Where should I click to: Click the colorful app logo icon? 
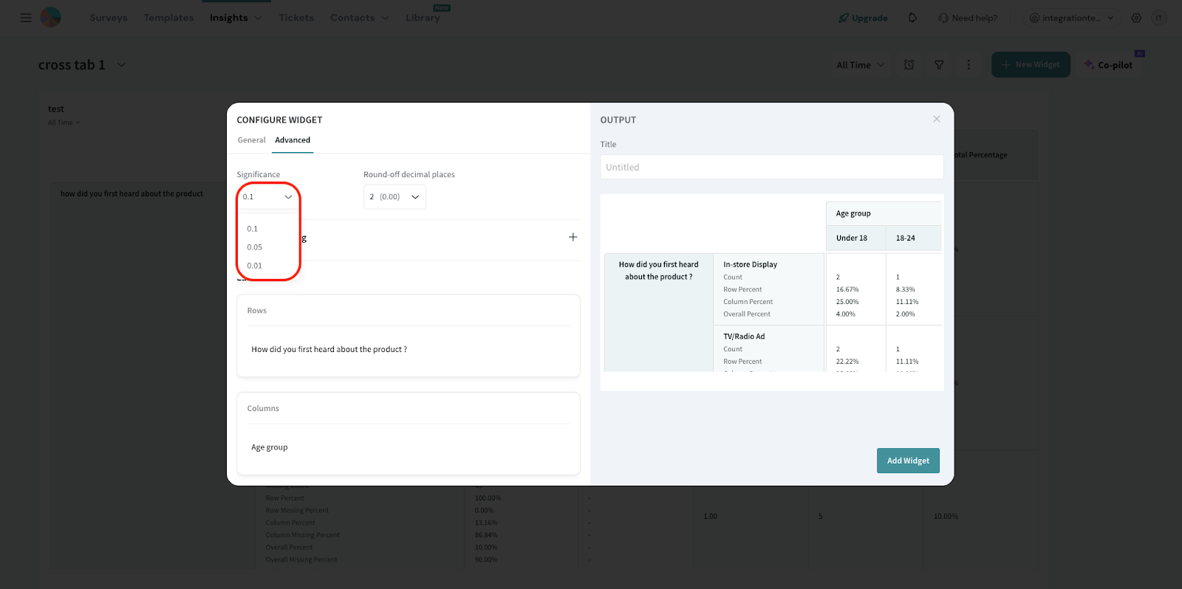(x=50, y=18)
